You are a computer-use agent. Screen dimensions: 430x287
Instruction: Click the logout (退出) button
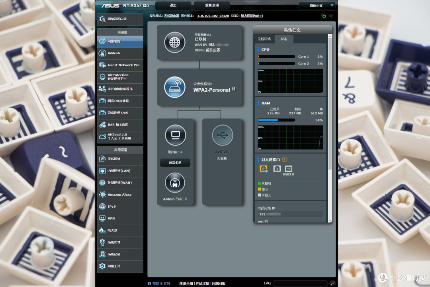click(173, 5)
